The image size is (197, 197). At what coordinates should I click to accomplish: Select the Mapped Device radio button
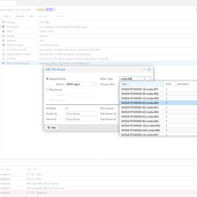[x=47, y=79]
